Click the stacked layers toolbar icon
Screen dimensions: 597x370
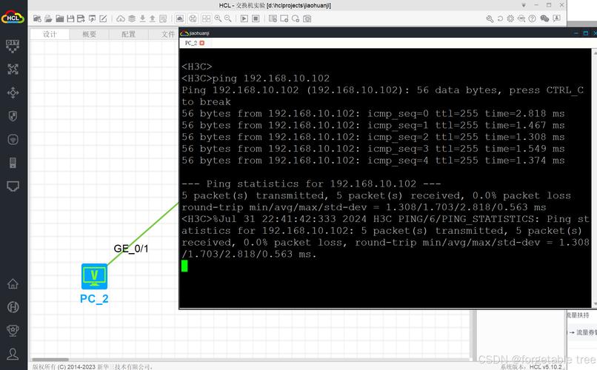[132, 18]
